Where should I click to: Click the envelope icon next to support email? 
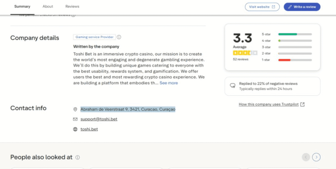[x=75, y=119]
